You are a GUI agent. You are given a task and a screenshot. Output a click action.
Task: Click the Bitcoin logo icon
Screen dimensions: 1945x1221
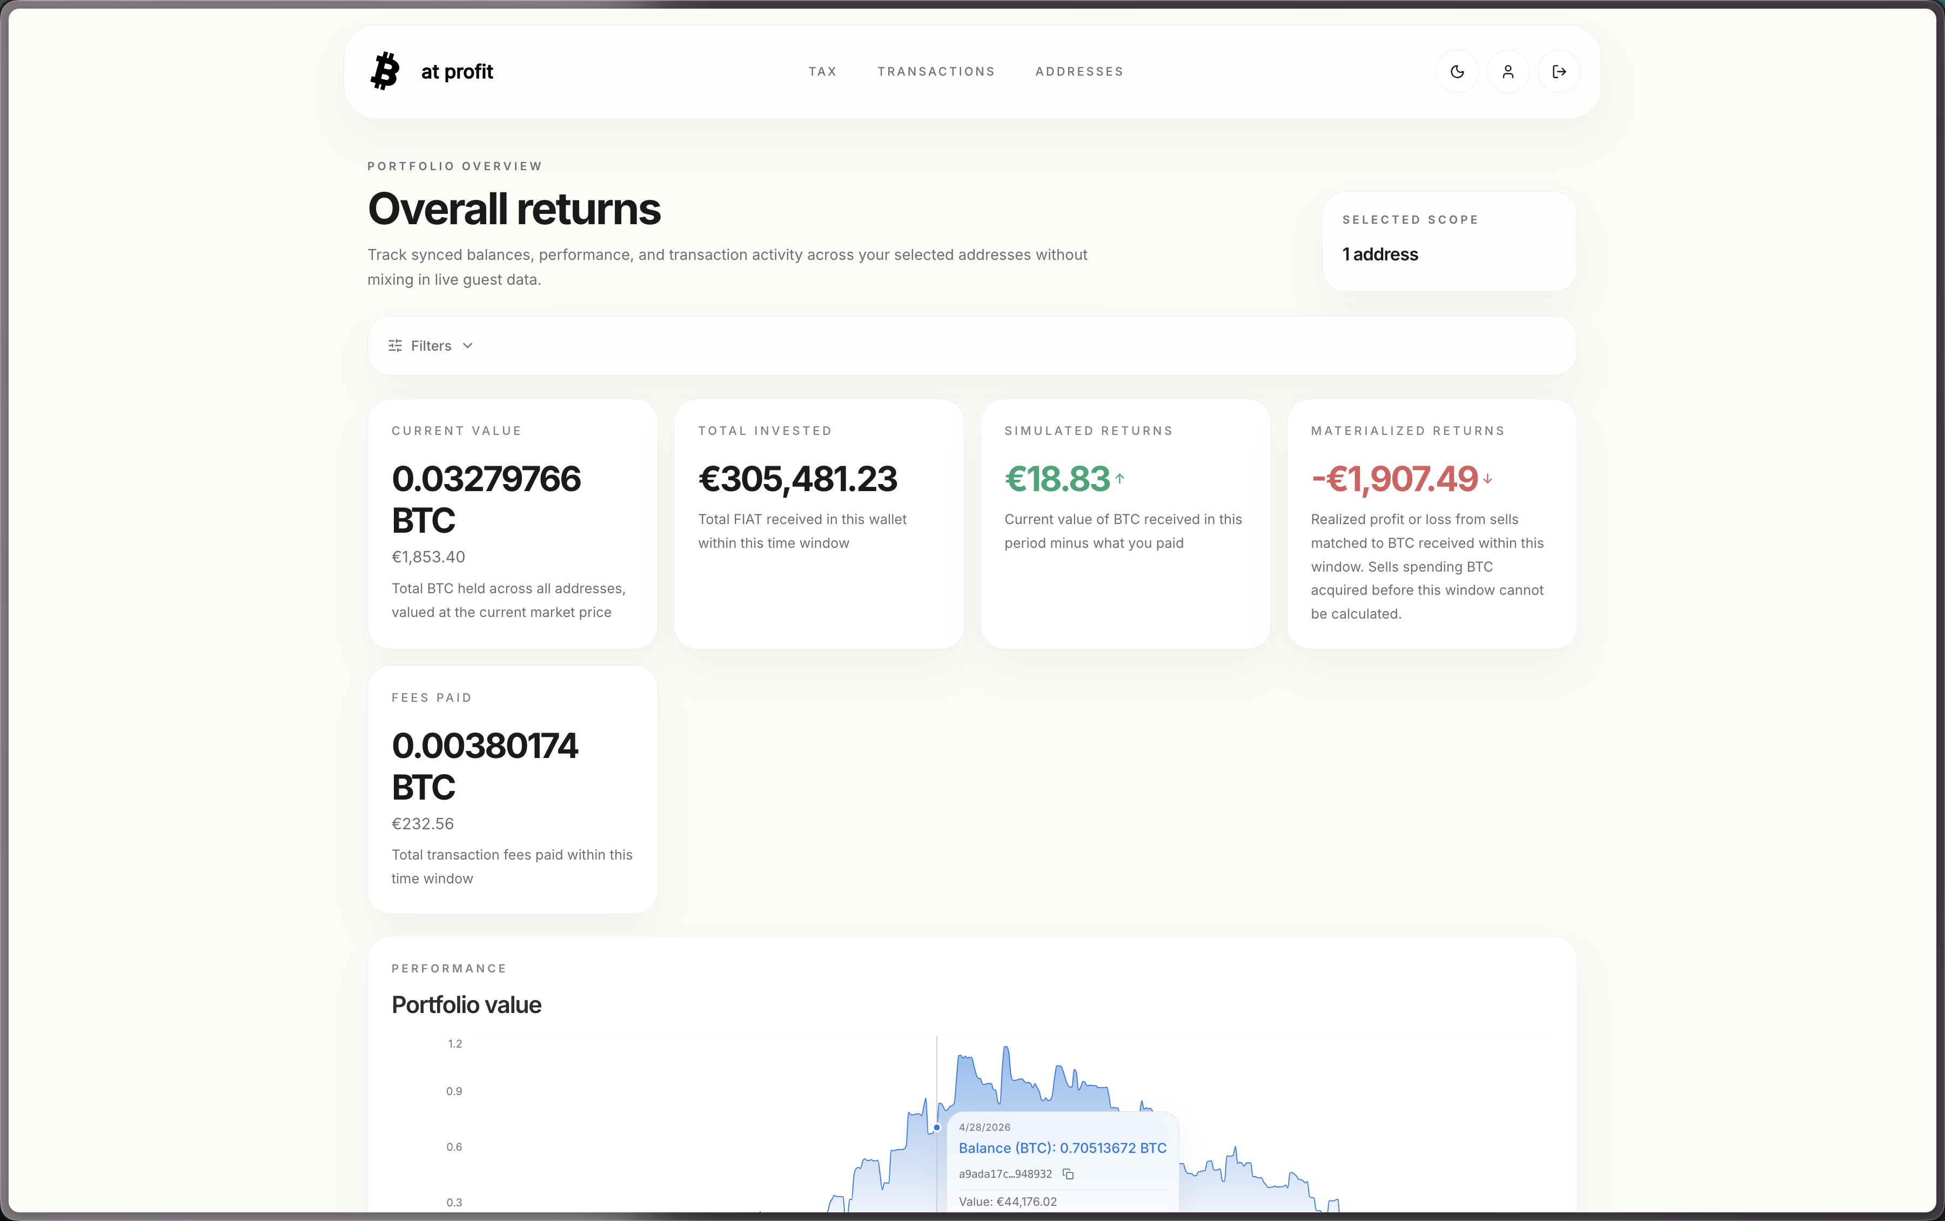[385, 71]
